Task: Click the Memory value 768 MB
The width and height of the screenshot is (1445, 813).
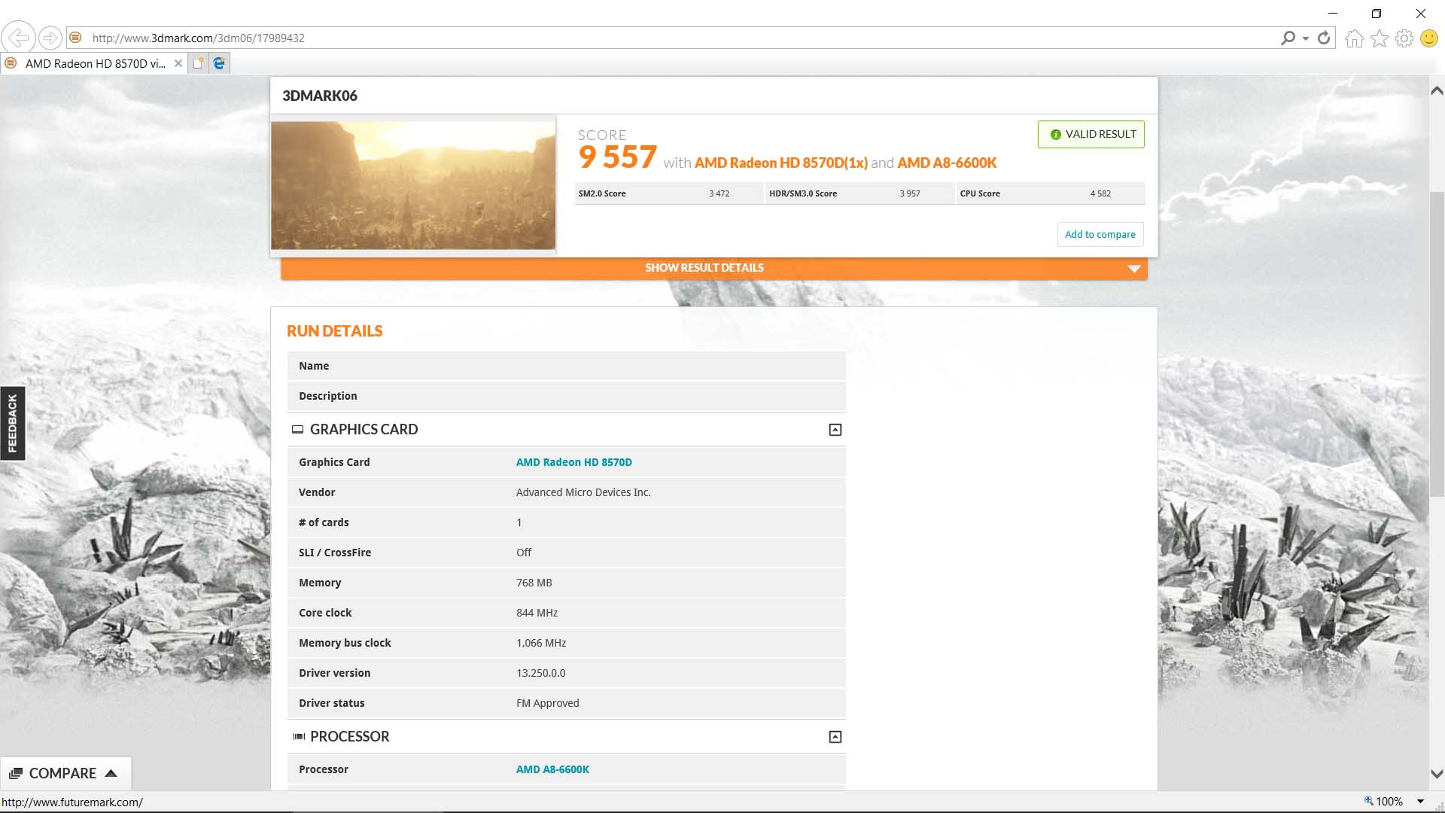Action: [534, 583]
